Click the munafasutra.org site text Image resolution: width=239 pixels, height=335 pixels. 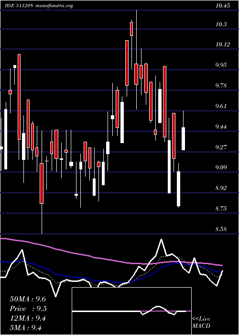tap(54, 6)
